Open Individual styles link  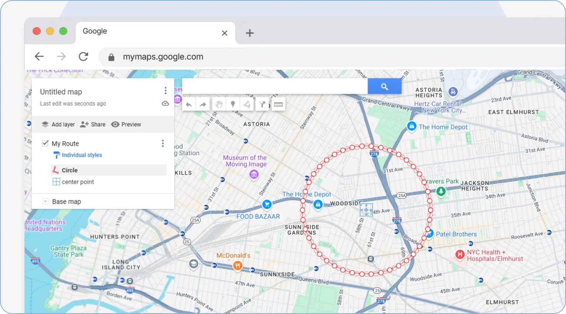[82, 155]
